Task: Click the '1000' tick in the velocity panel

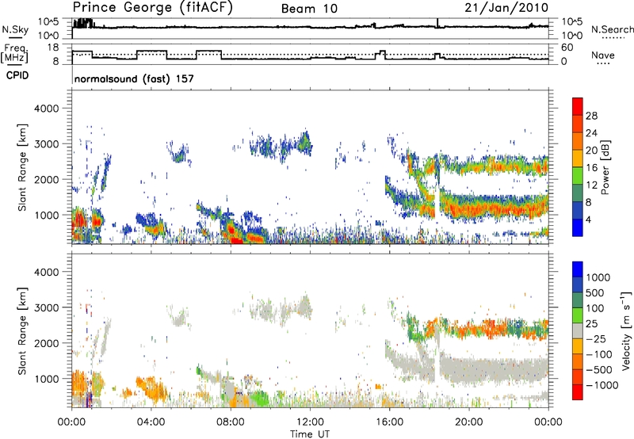Action: (x=47, y=379)
